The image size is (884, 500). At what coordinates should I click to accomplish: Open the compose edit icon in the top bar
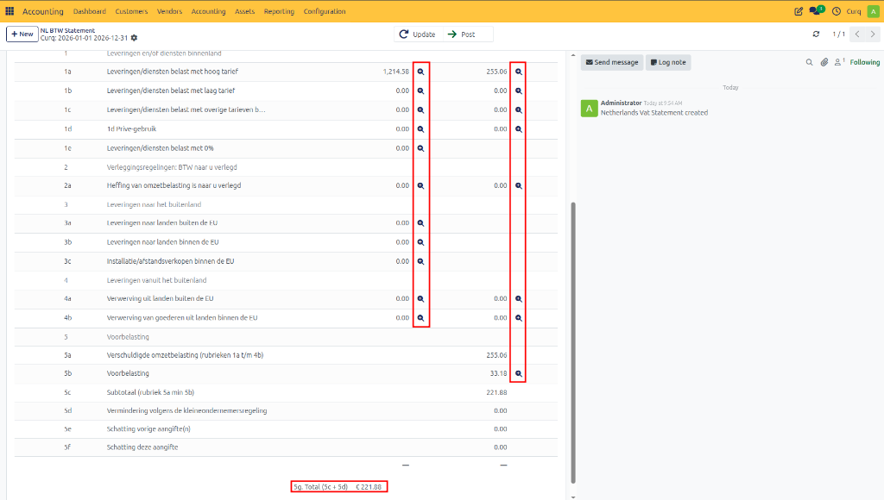pos(799,11)
